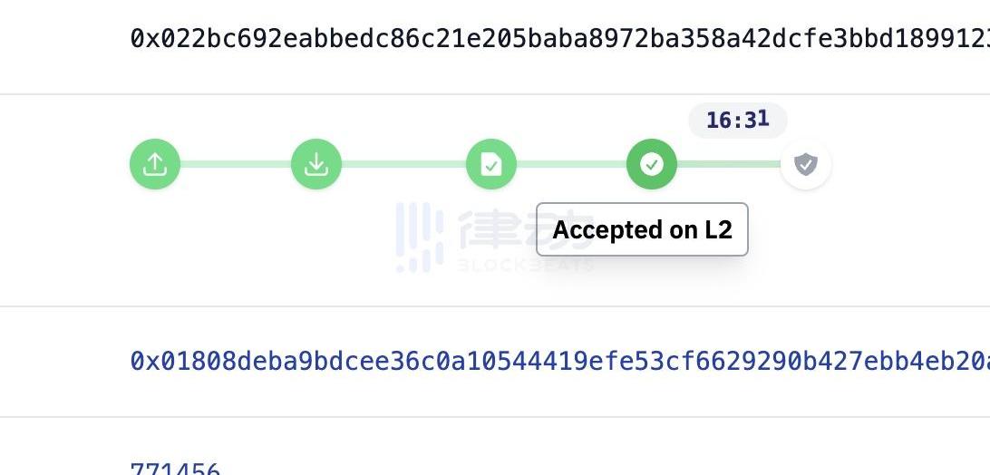Click the download arrow status icon
Screen dimensions: 990x475
pos(316,164)
